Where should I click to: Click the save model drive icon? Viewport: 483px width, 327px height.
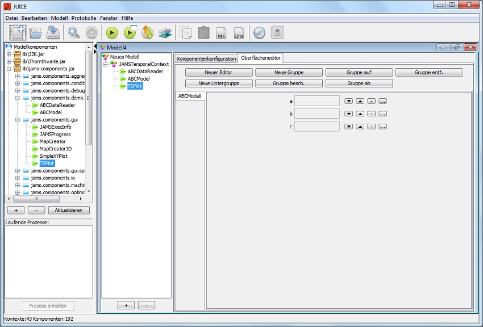pyautogui.click(x=54, y=33)
